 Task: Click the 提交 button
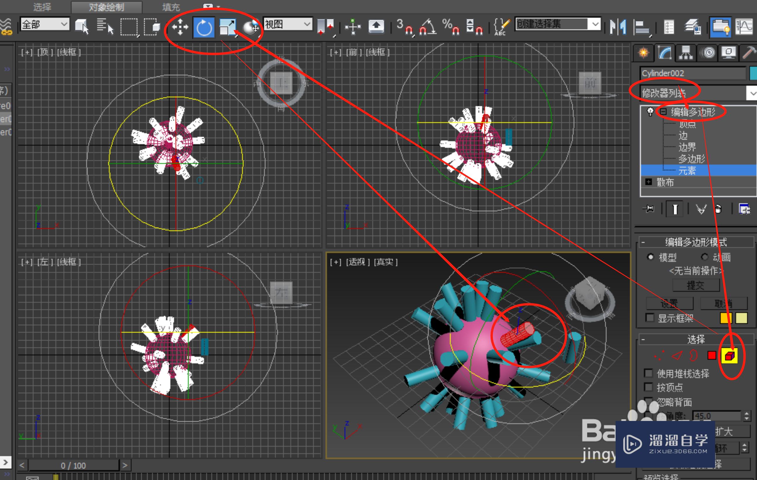[x=696, y=285]
